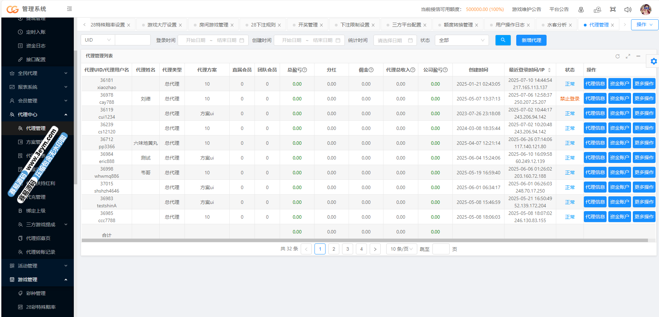Image resolution: width=659 pixels, height=317 pixels.
Task: Click the help icon beside 总盈亏
Action: coord(305,70)
